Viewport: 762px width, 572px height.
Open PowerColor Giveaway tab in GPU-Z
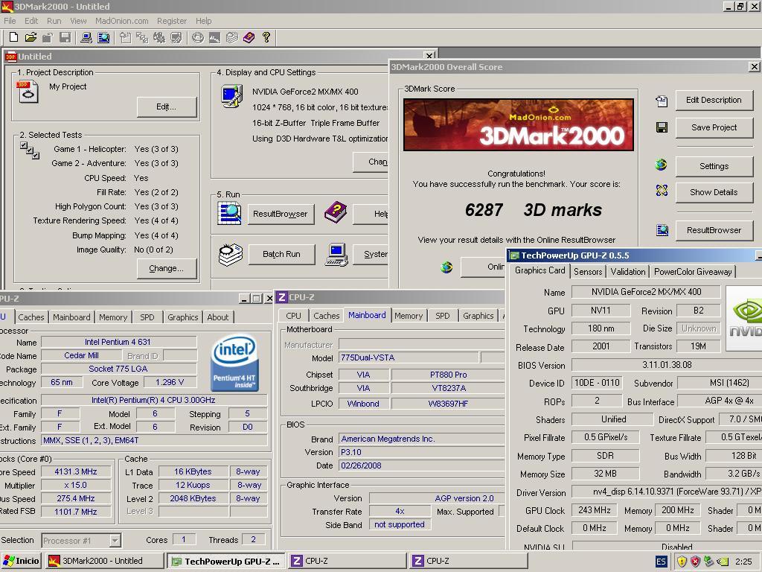point(693,272)
